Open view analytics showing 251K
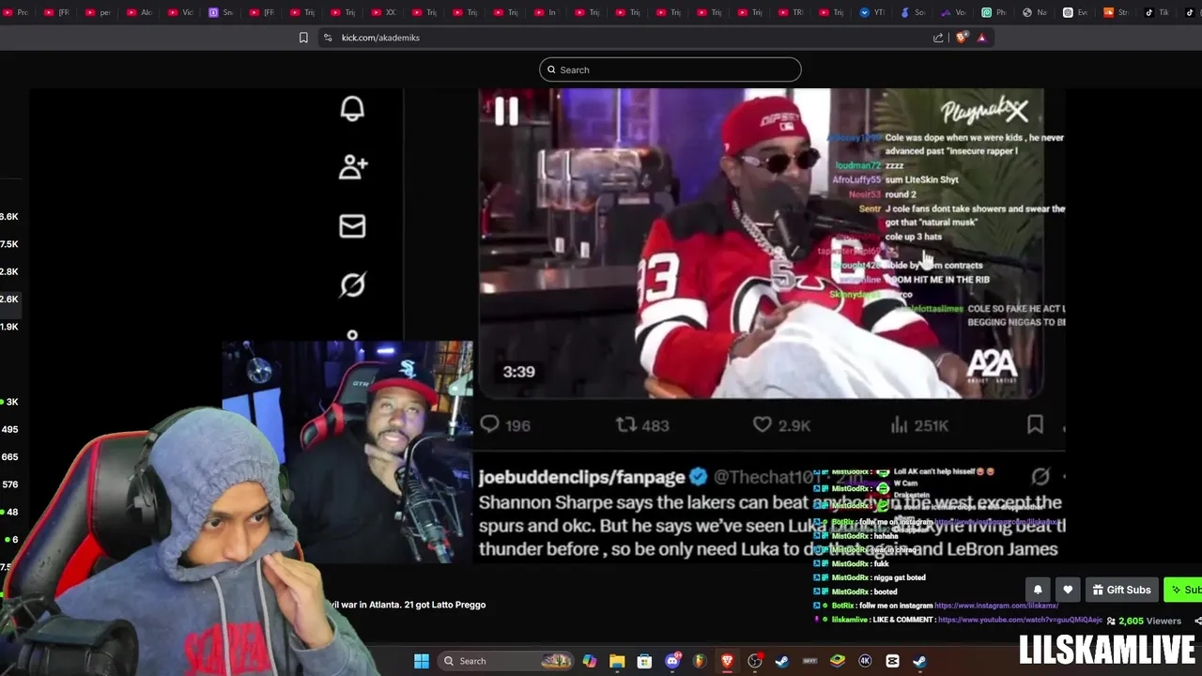1202x676 pixels. (x=919, y=425)
